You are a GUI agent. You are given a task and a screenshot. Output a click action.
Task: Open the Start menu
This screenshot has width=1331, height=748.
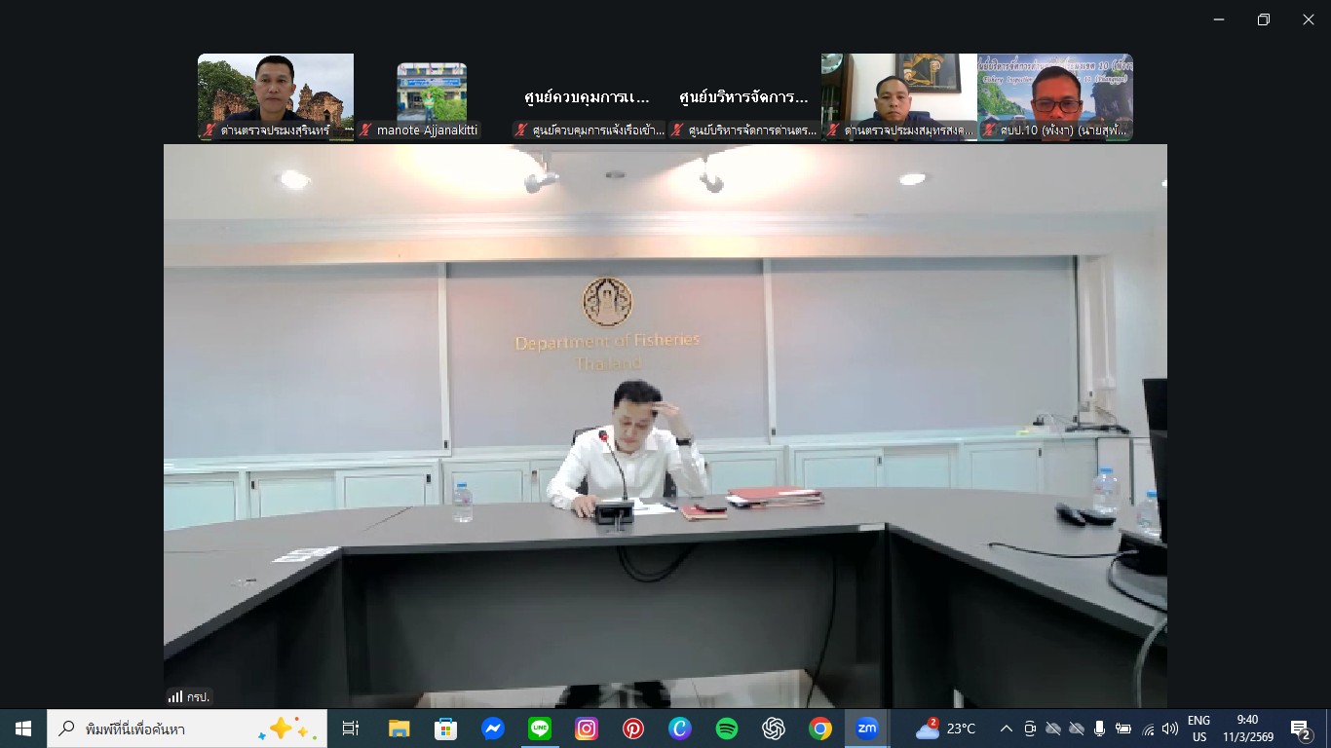[x=21, y=728]
